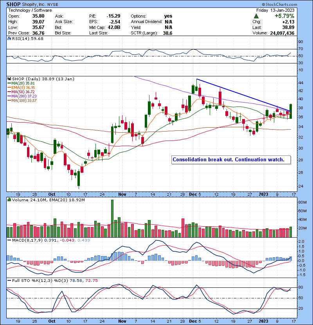Click the green up-triangle next to +5.79%
The height and width of the screenshot is (325, 313).
click(x=256, y=16)
